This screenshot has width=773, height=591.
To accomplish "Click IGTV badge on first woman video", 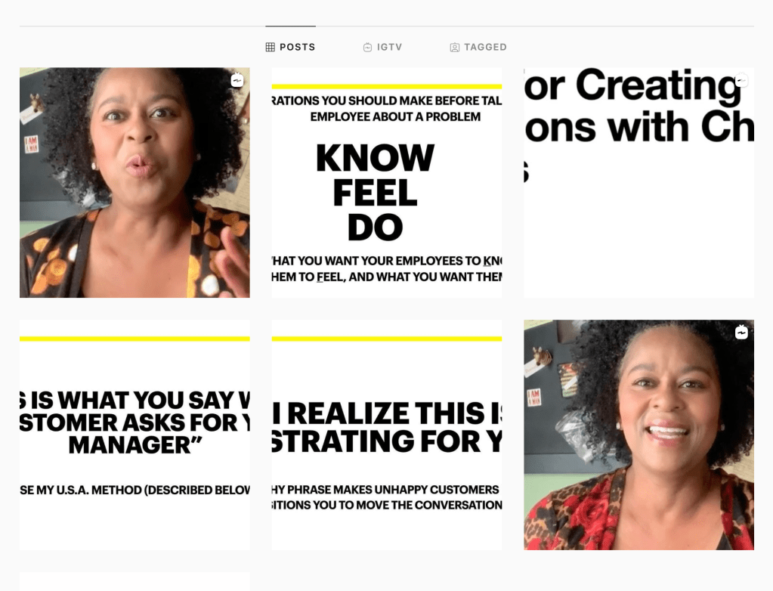I will click(x=237, y=80).
